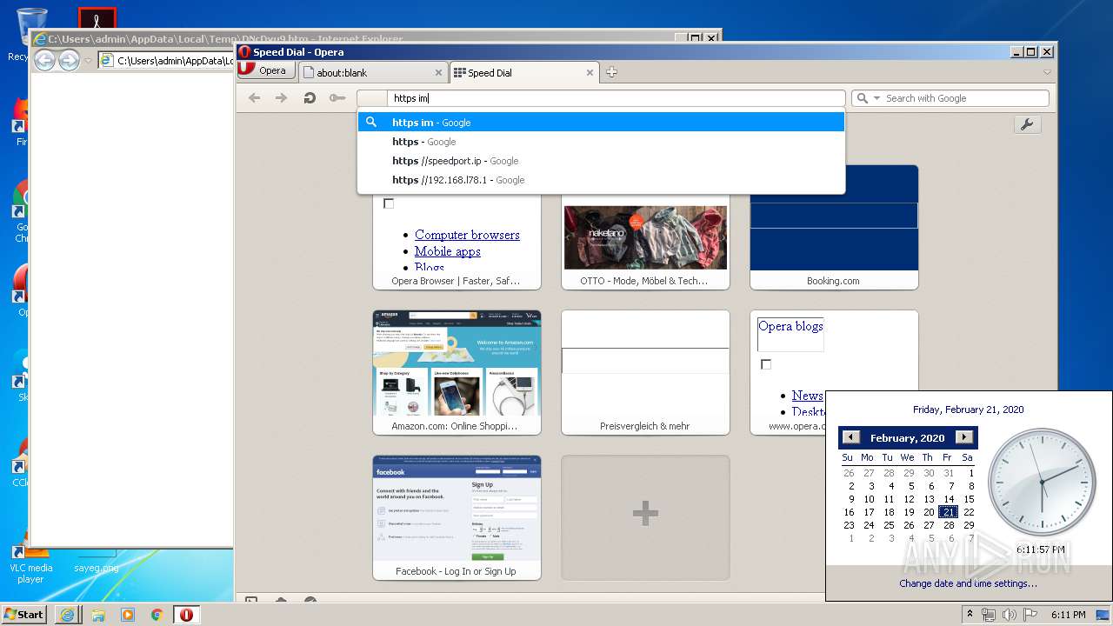Open the Amazon.com speed dial tile
This screenshot has width=1113, height=626.
[x=457, y=372]
